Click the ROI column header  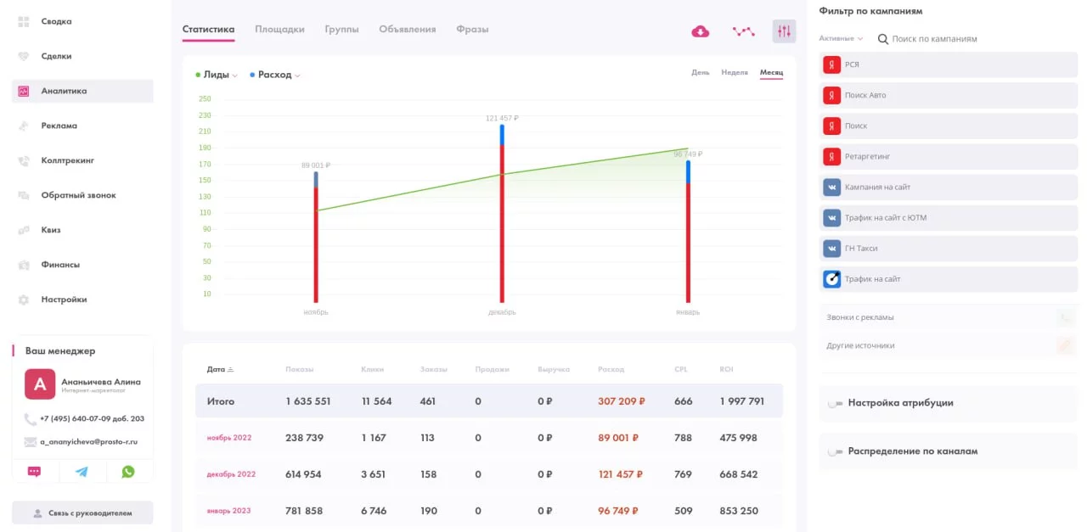726,369
